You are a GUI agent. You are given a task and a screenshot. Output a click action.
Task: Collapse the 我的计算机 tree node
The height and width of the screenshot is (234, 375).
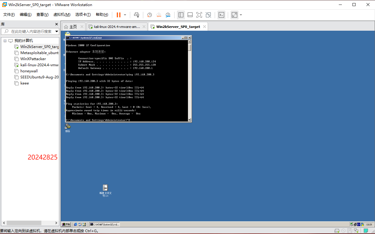[5, 41]
